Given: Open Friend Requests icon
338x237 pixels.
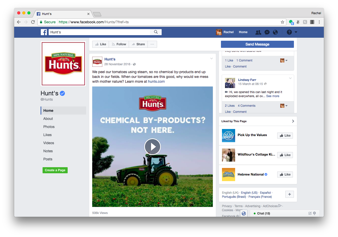Looking at the screenshot, I should click(258, 32).
